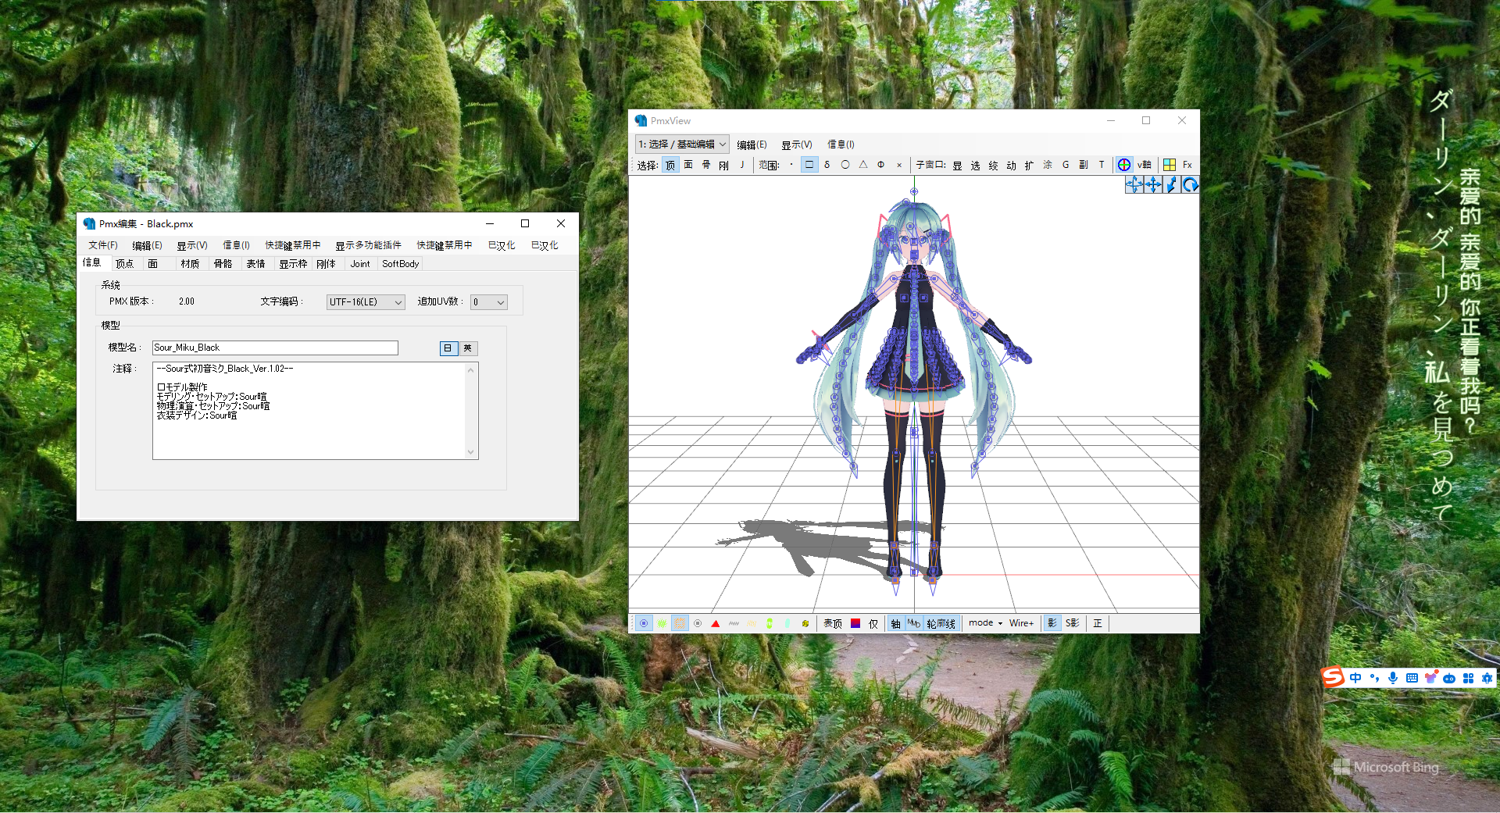The height and width of the screenshot is (813, 1500).
Task: Toggle the pale green capsule icon
Action: click(787, 623)
